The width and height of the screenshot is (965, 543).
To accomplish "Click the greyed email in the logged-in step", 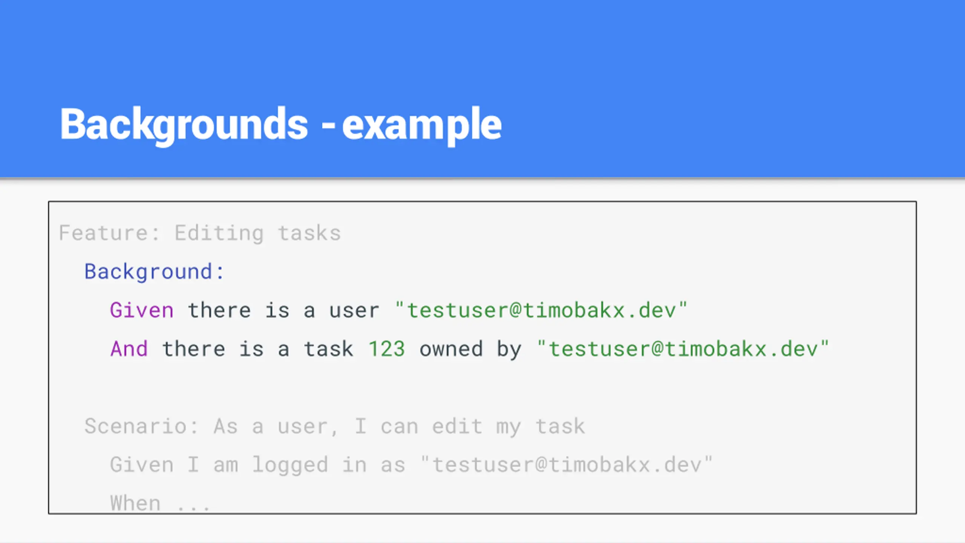I will [x=567, y=465].
